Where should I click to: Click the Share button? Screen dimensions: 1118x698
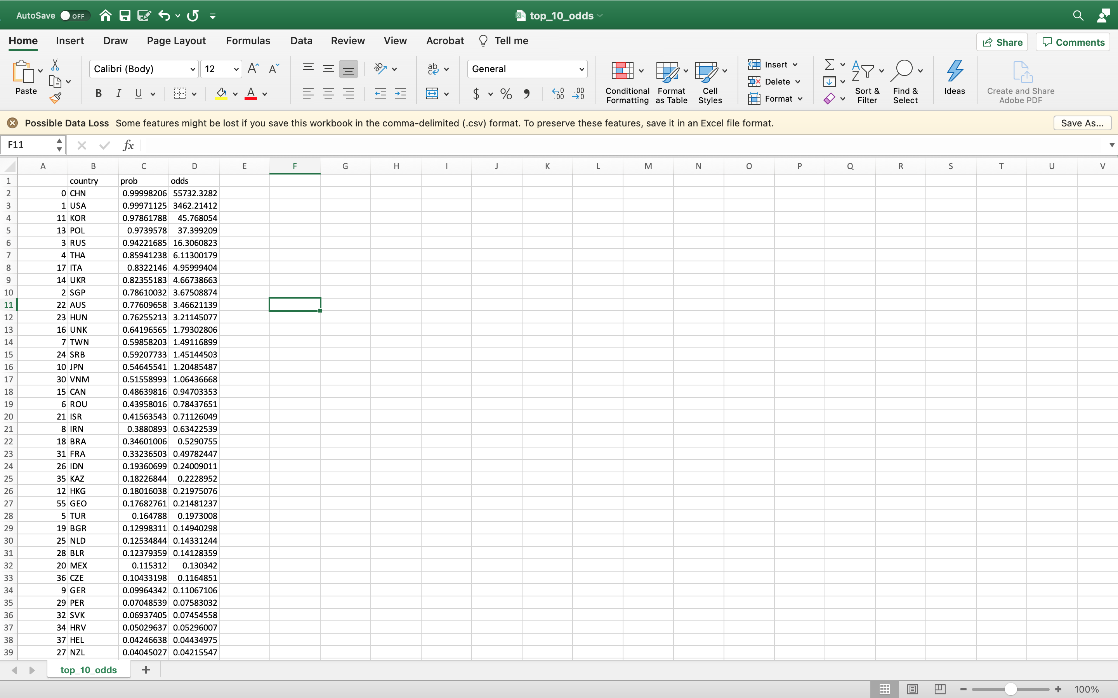click(1002, 42)
